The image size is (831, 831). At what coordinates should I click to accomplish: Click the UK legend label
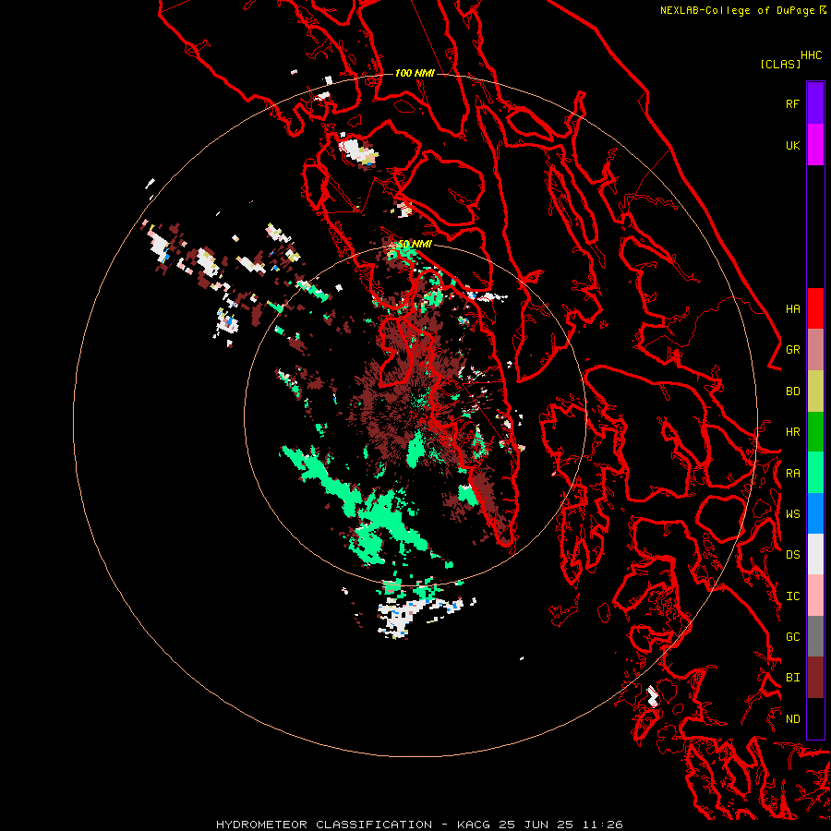coord(792,145)
